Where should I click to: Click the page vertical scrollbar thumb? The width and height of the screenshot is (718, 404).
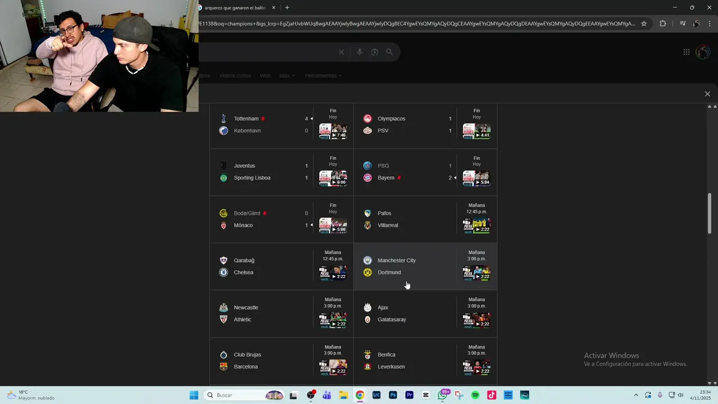[710, 213]
